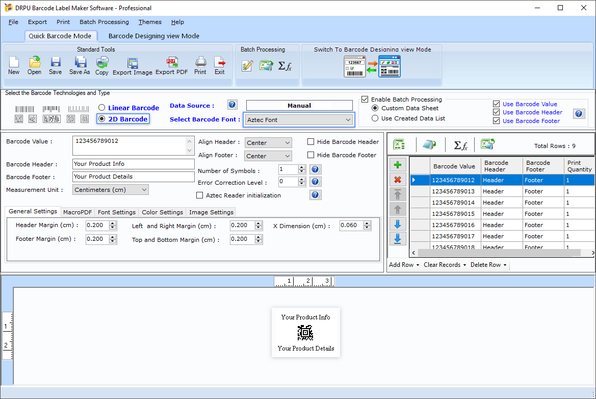Open the Themes menu
Viewport: 596px width, 399px height.
[x=150, y=22]
